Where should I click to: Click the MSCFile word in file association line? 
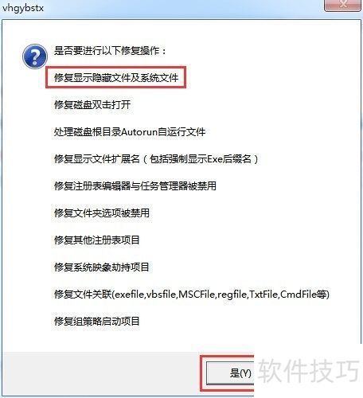click(x=197, y=295)
